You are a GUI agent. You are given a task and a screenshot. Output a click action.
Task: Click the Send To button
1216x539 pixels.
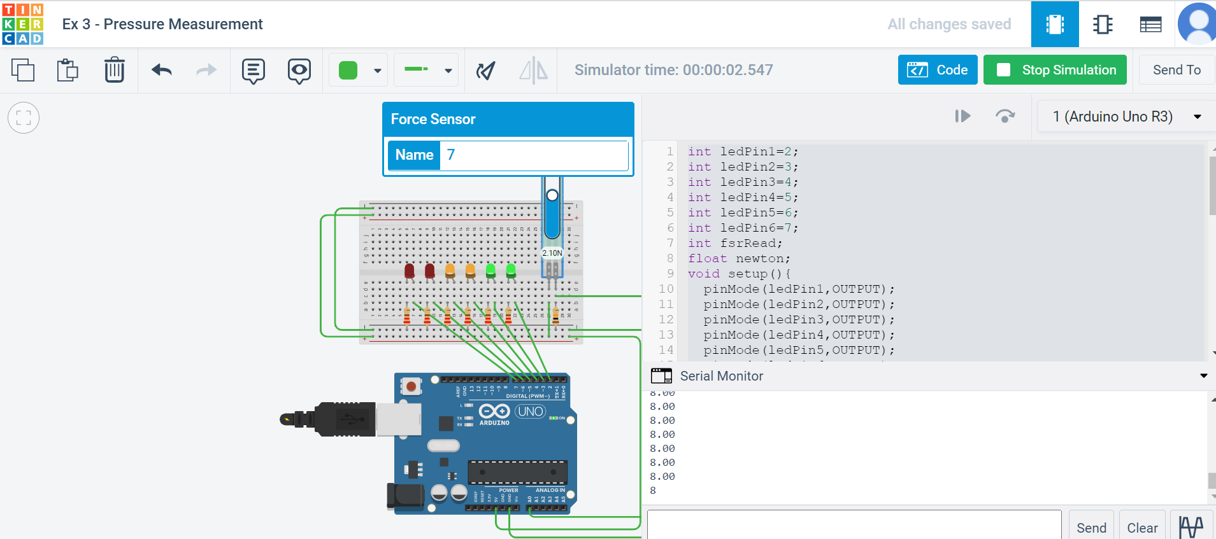1177,70
